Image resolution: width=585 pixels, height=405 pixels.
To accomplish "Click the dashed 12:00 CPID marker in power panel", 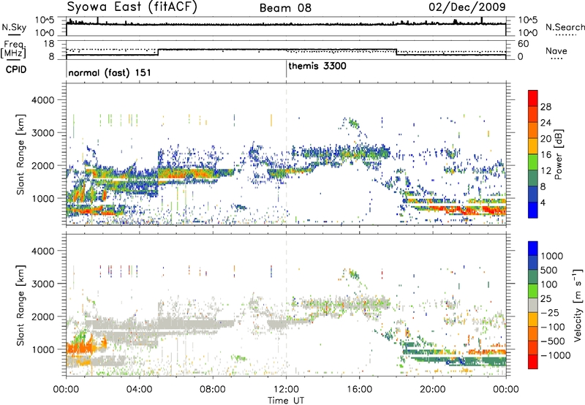I will pyautogui.click(x=286, y=154).
